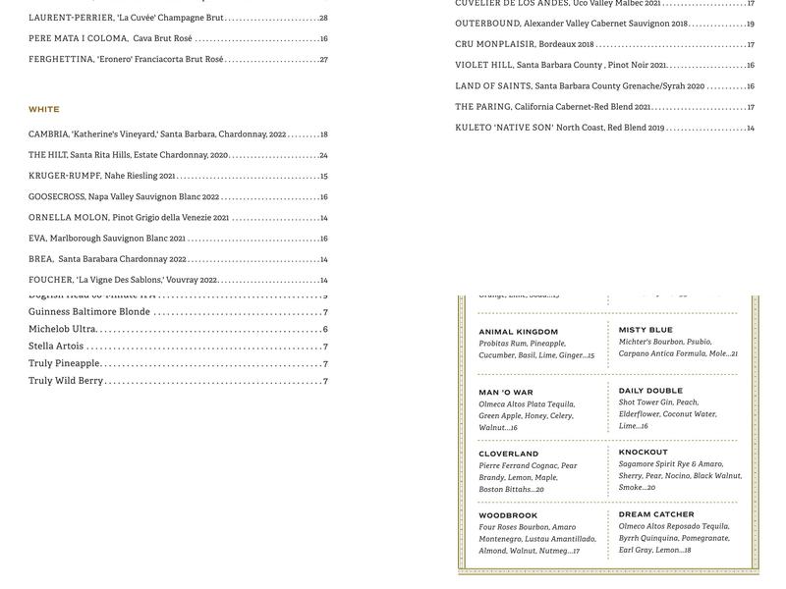
Task: Click the WHITE section heading
Action: coord(45,107)
